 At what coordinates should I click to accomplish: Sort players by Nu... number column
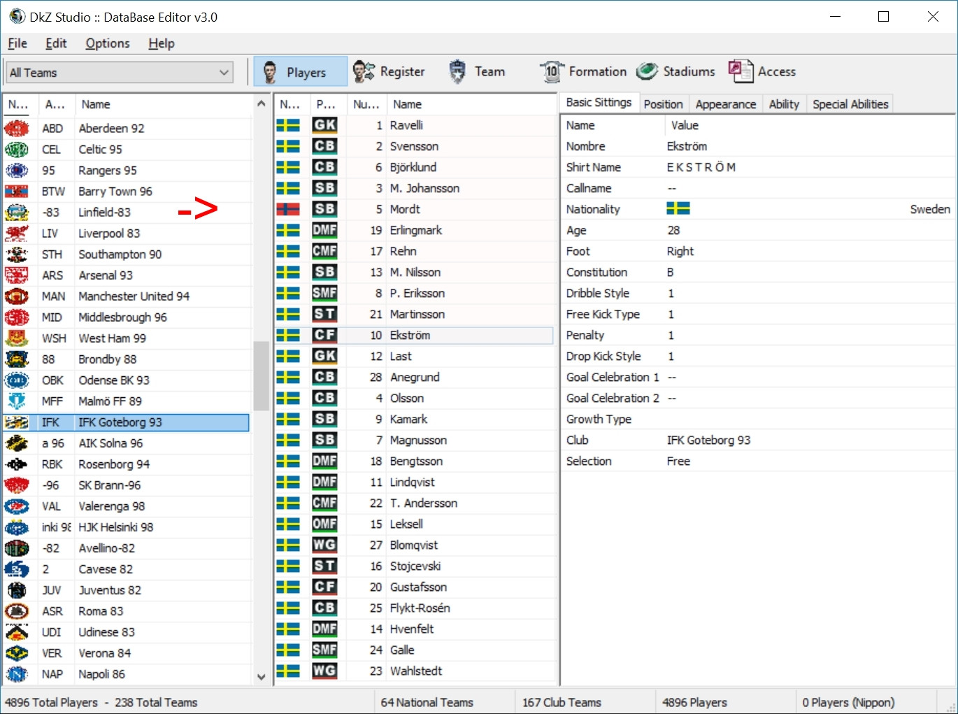coord(366,104)
